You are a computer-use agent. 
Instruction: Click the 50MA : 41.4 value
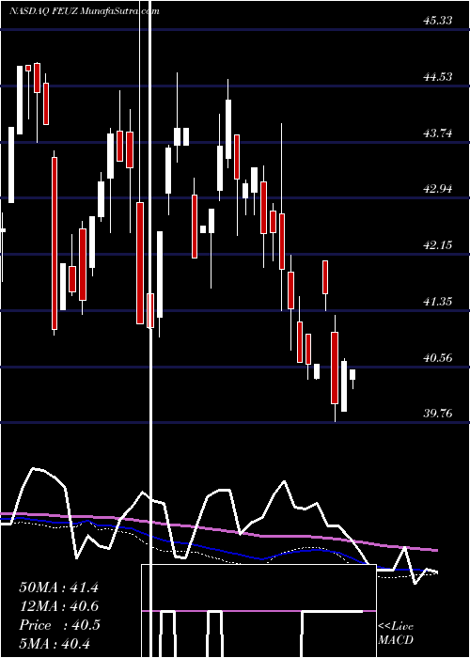(59, 587)
